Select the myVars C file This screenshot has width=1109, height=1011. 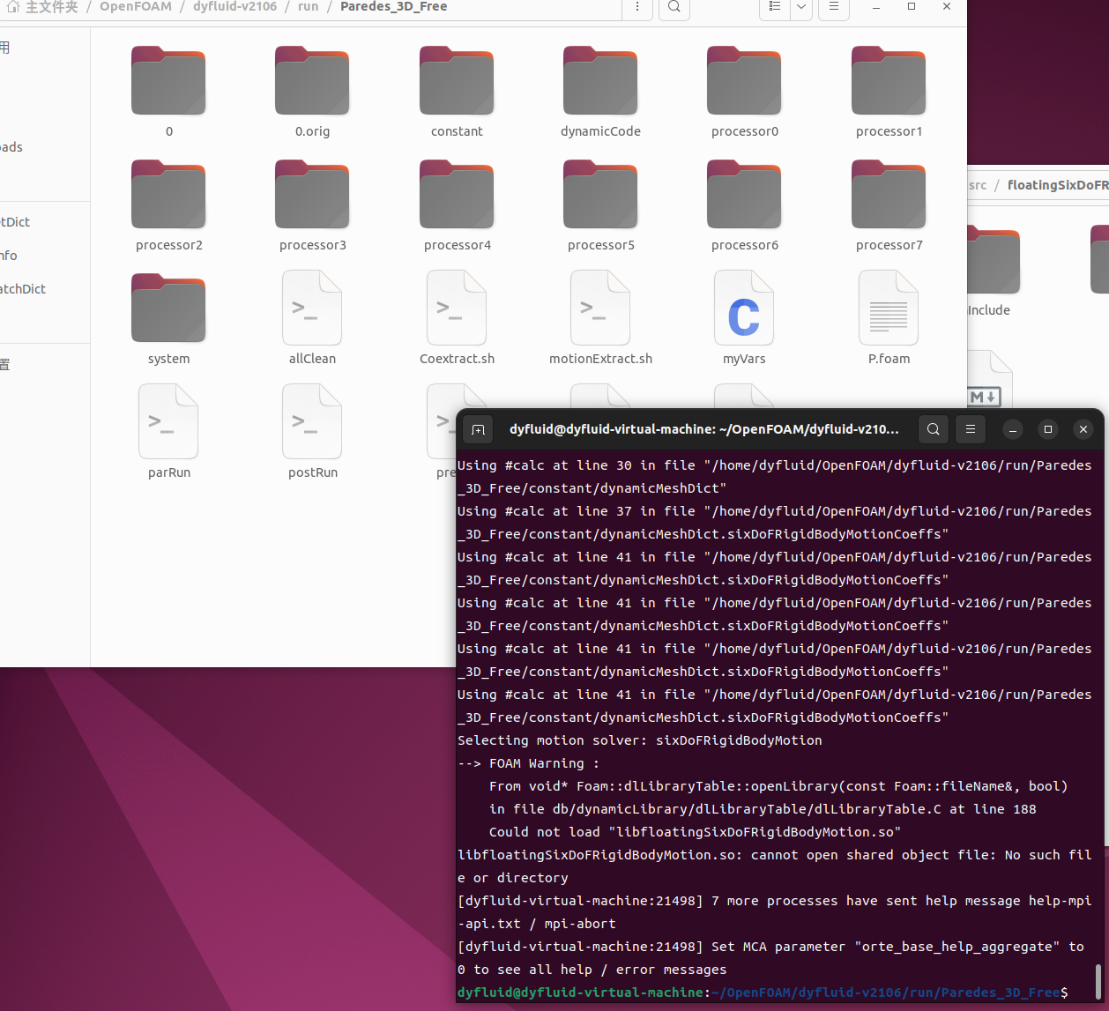click(x=744, y=308)
